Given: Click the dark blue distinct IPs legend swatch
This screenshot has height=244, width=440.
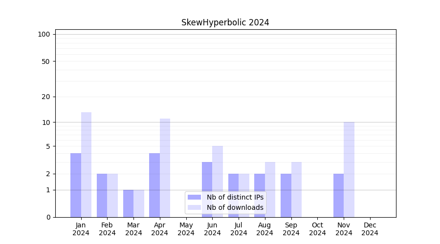Looking at the screenshot, I should [194, 197].
